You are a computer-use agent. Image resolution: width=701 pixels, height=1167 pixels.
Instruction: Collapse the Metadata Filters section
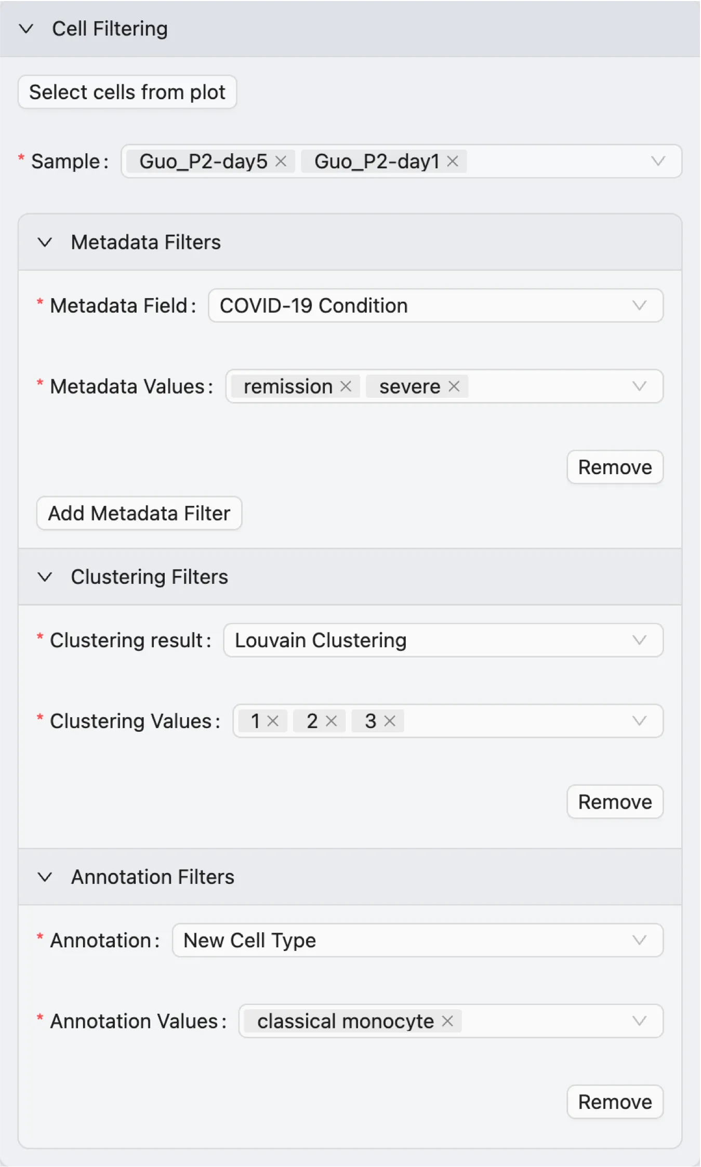coord(45,243)
